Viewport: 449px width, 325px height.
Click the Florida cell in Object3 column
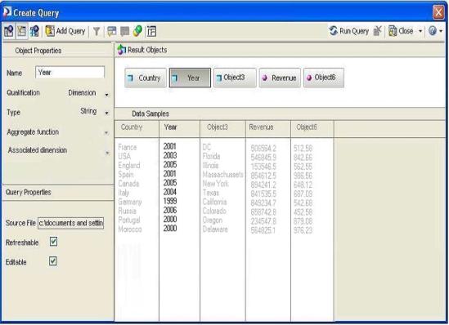211,156
